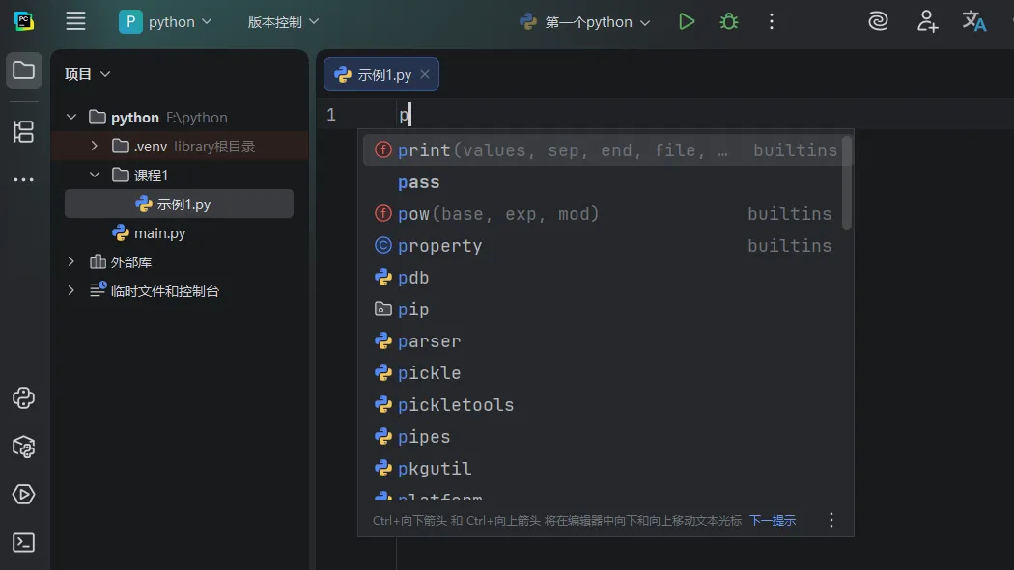Open the Services tool window icon
This screenshot has width=1014, height=570.
tap(24, 495)
